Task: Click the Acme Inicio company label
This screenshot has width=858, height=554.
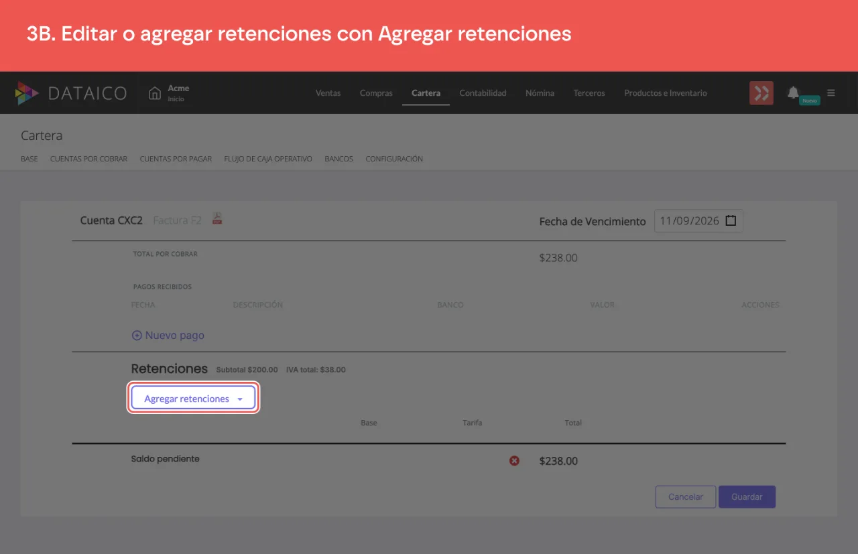Action: [x=178, y=93]
